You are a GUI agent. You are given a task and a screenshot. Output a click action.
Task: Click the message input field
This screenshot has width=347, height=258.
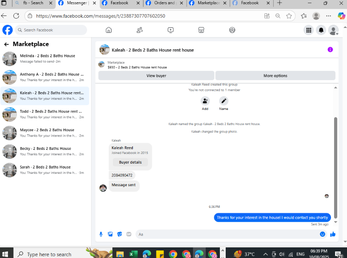pyautogui.click(x=228, y=235)
